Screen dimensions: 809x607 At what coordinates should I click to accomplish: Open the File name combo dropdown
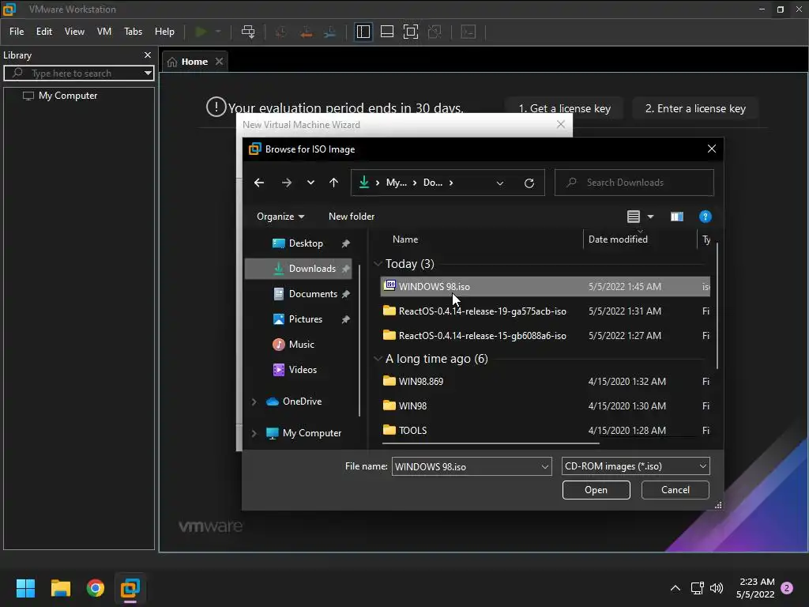[x=545, y=467]
